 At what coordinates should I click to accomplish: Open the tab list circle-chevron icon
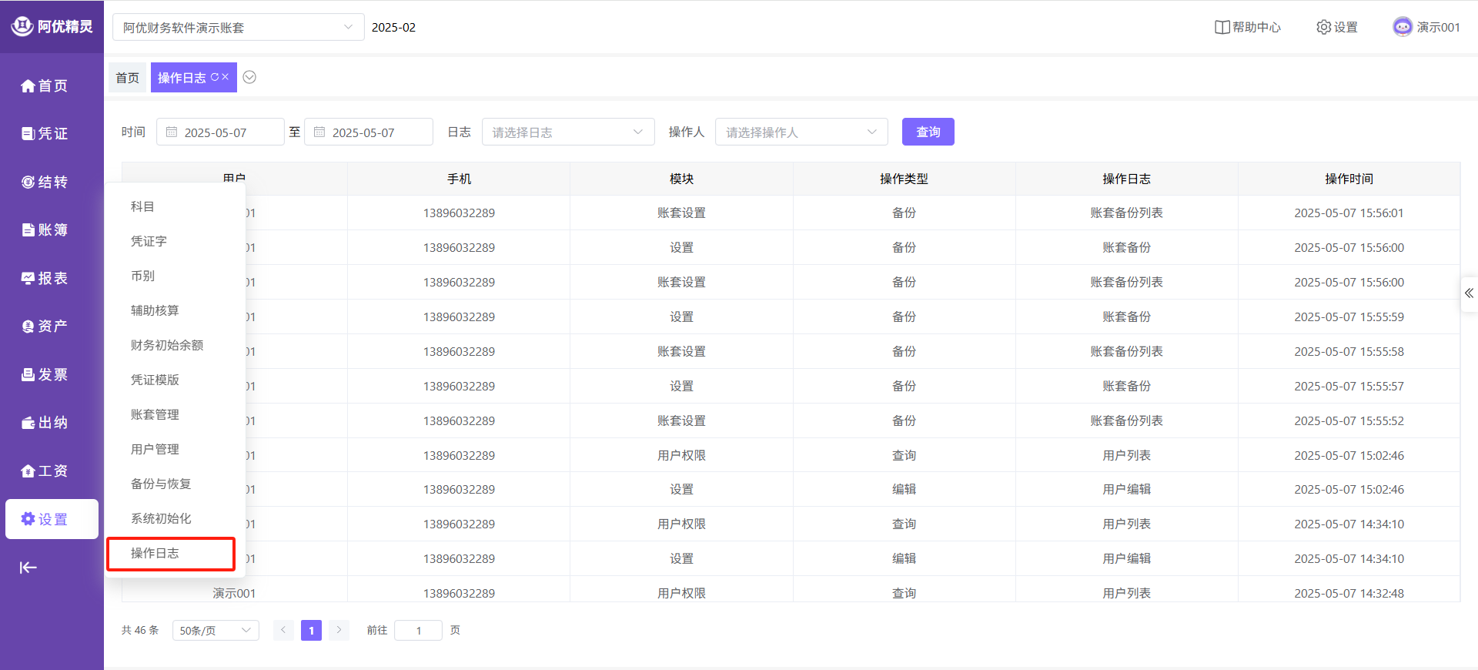pyautogui.click(x=249, y=77)
